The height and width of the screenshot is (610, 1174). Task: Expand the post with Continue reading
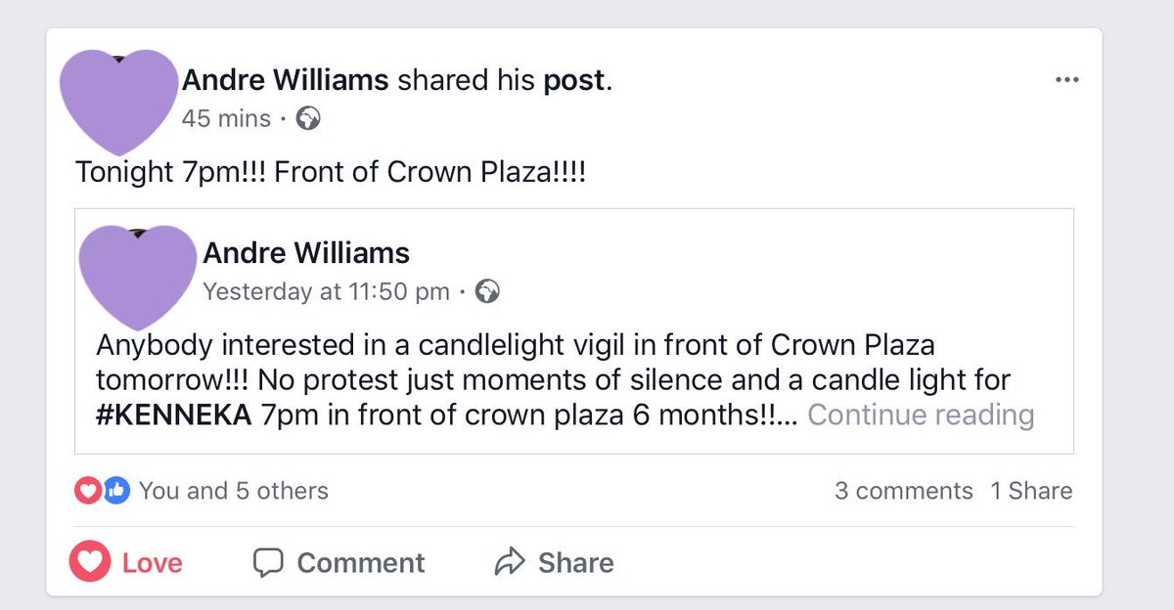(921, 415)
